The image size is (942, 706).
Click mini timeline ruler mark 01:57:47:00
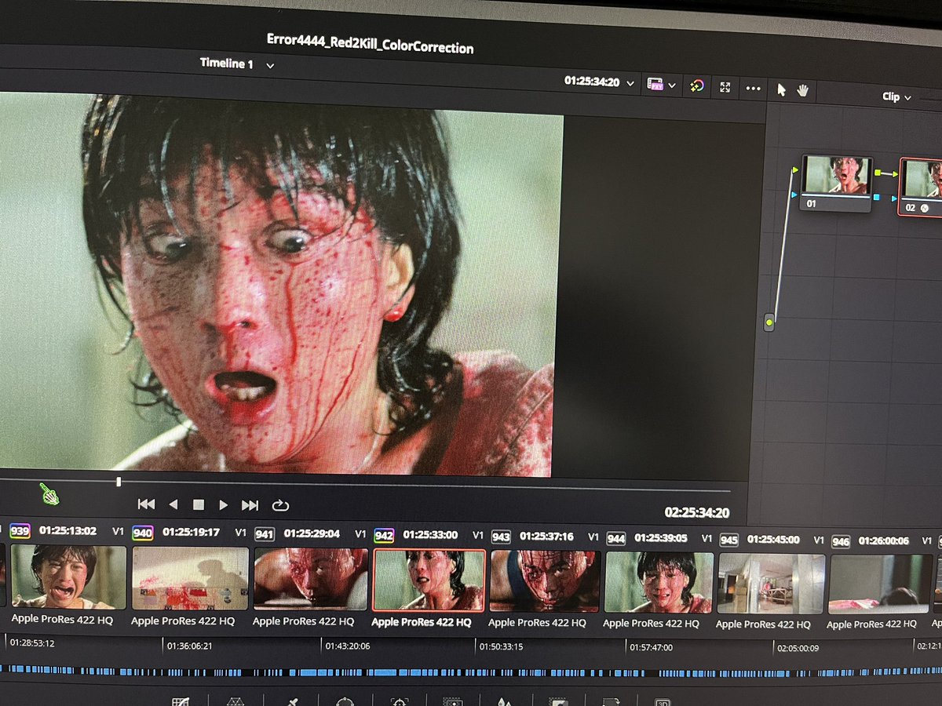point(653,649)
